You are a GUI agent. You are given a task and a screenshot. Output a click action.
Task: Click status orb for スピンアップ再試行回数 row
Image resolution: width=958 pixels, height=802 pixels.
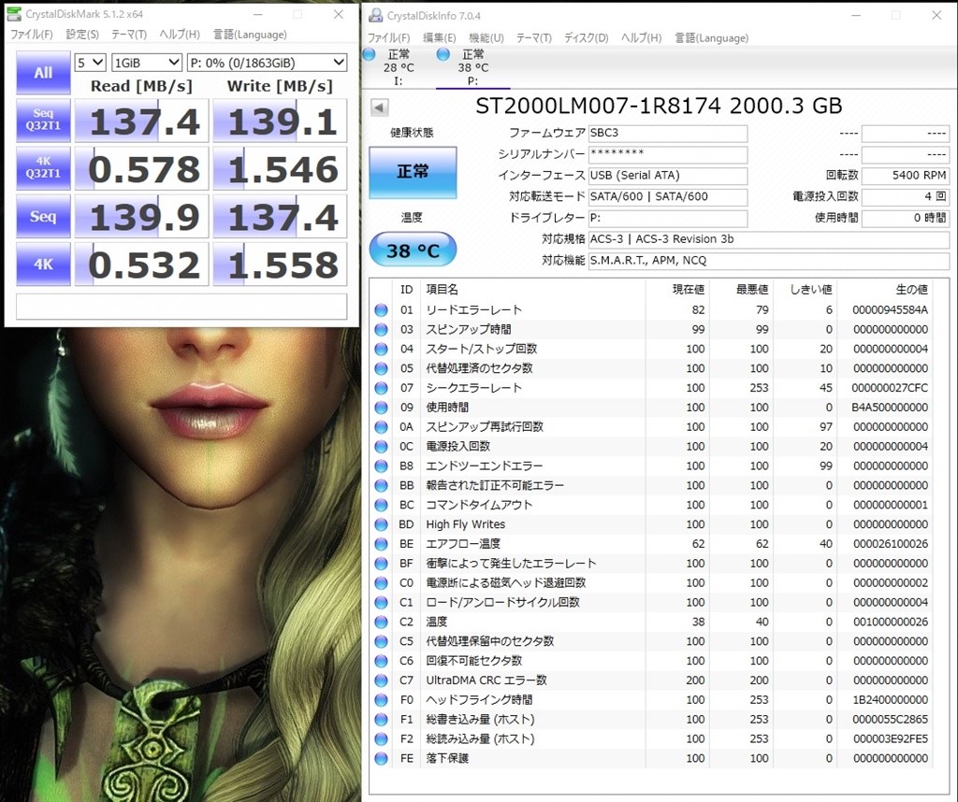pos(382,427)
